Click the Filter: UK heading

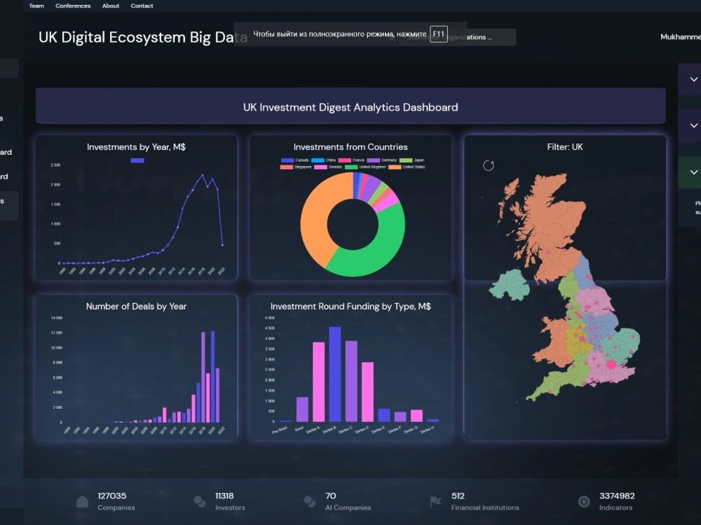coord(565,147)
